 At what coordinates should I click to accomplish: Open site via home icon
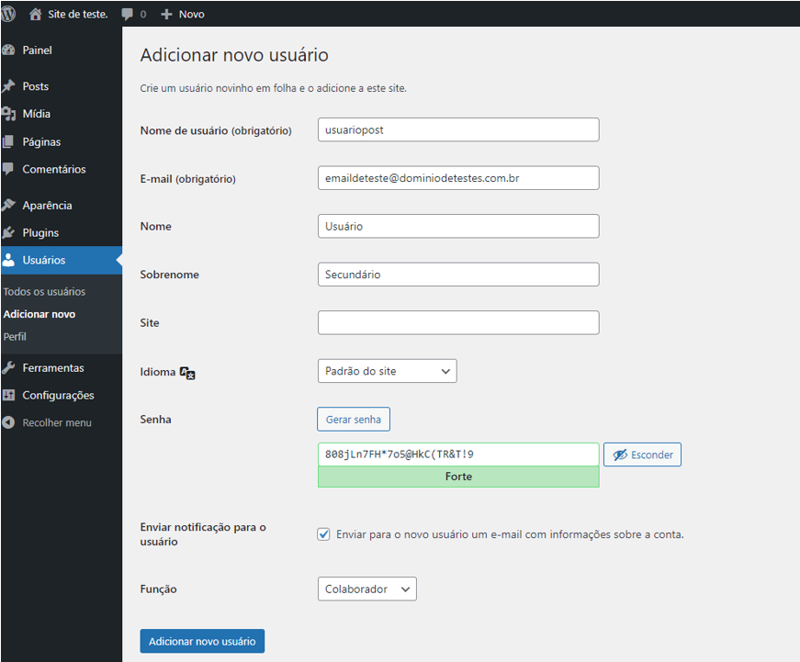(x=35, y=15)
